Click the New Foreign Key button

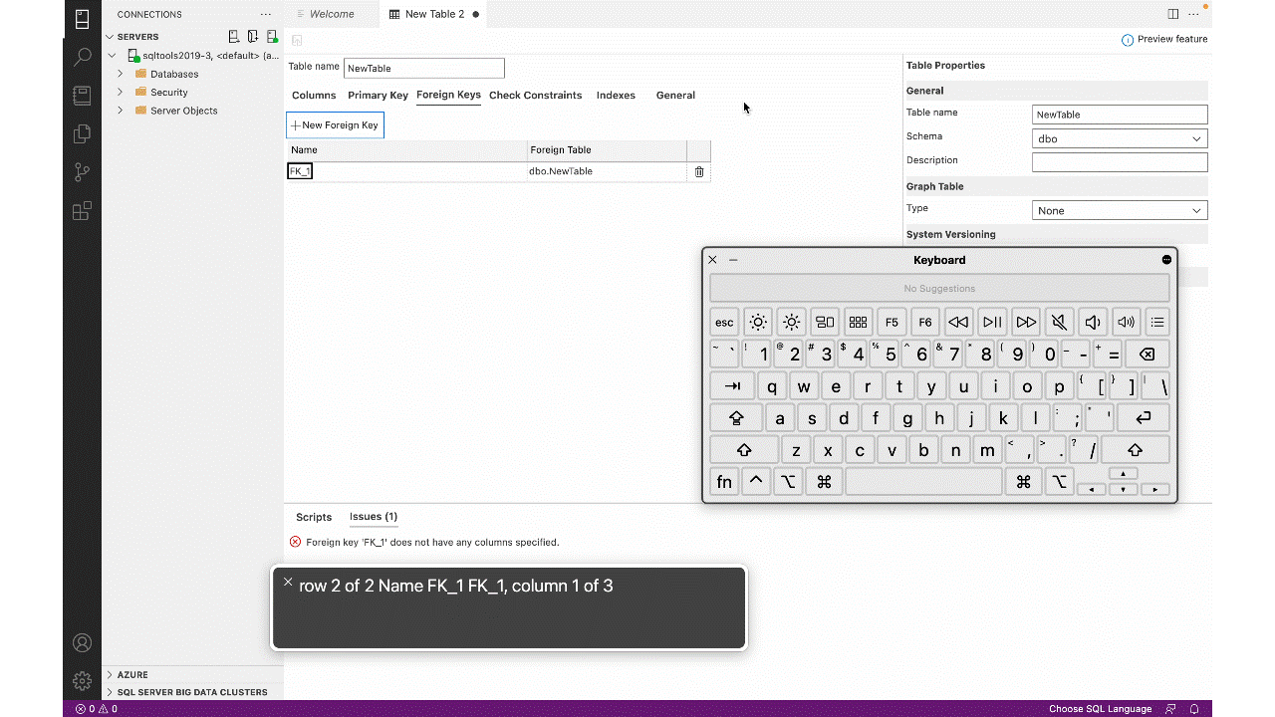(335, 124)
